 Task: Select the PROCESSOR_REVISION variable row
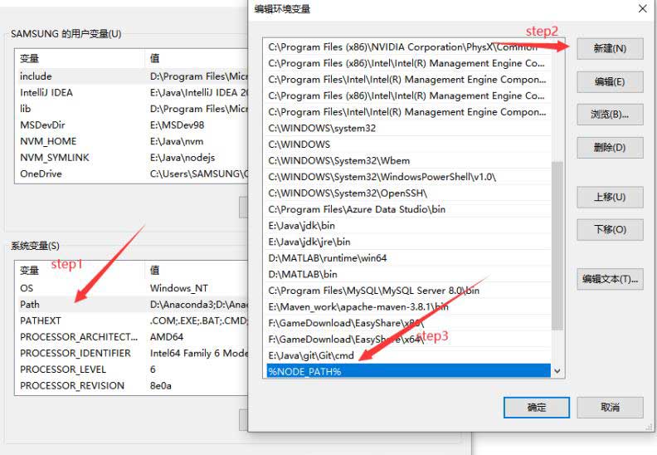point(132,386)
